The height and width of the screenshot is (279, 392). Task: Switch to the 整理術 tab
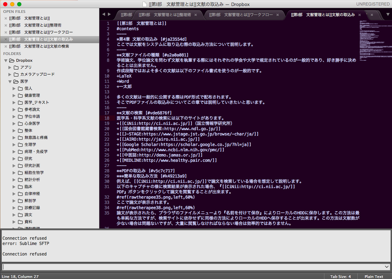click(x=165, y=15)
